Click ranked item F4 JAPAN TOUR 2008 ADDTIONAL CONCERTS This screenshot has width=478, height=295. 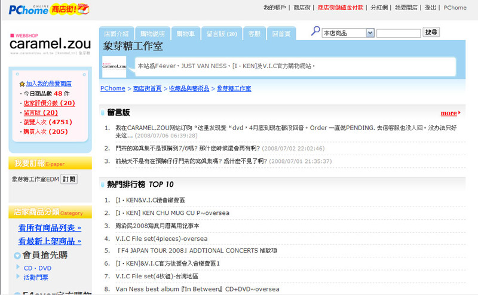(197, 250)
